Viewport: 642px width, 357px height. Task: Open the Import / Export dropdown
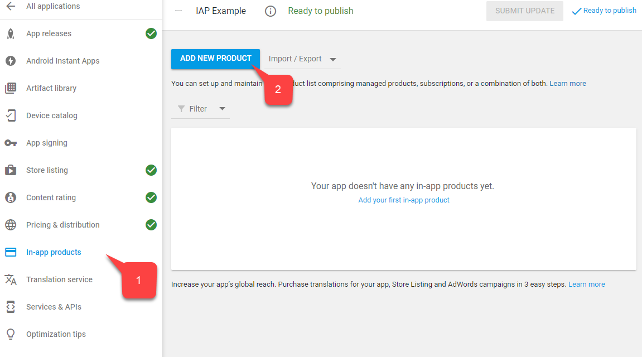tap(301, 59)
